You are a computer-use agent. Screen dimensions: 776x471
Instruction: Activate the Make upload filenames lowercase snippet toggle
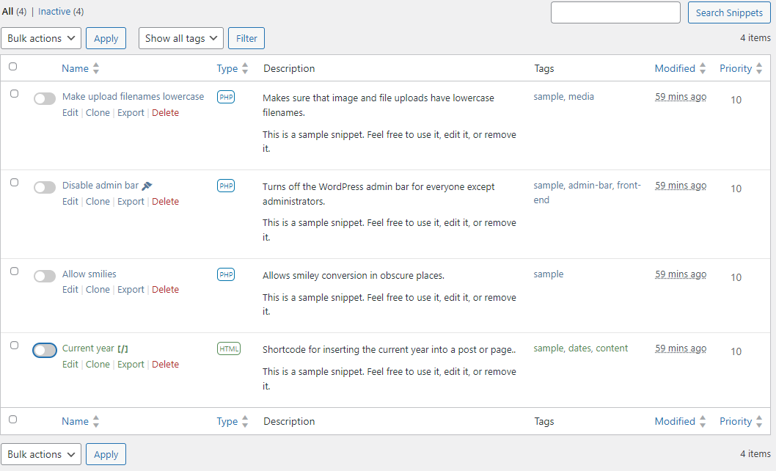(x=44, y=98)
